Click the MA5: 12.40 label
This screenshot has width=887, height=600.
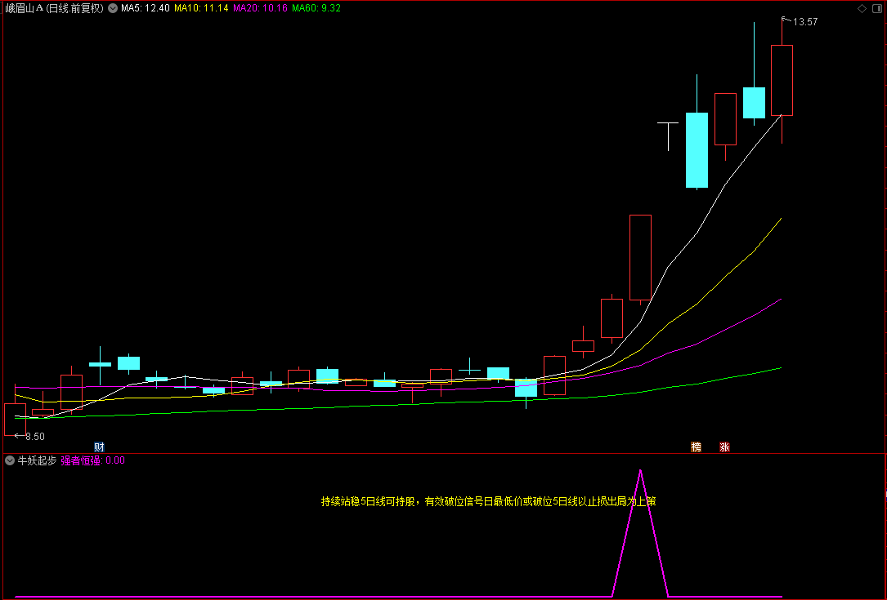point(146,8)
